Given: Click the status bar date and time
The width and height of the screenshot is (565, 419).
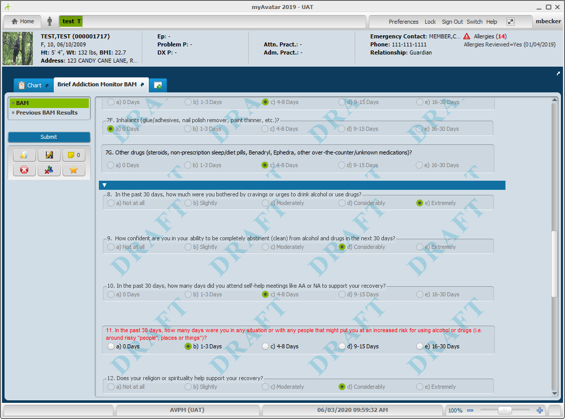Looking at the screenshot, I should (353, 410).
